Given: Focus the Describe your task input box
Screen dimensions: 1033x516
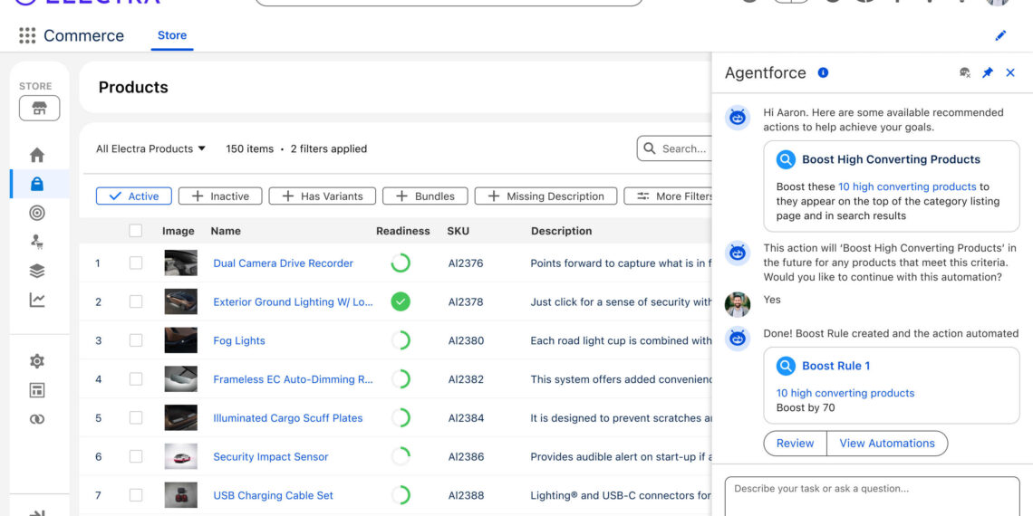Looking at the screenshot, I should tap(873, 496).
